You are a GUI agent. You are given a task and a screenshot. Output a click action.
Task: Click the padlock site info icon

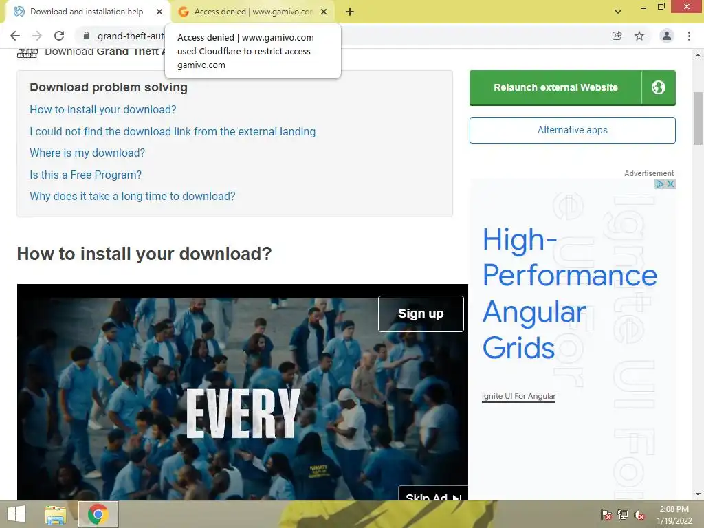point(87,36)
